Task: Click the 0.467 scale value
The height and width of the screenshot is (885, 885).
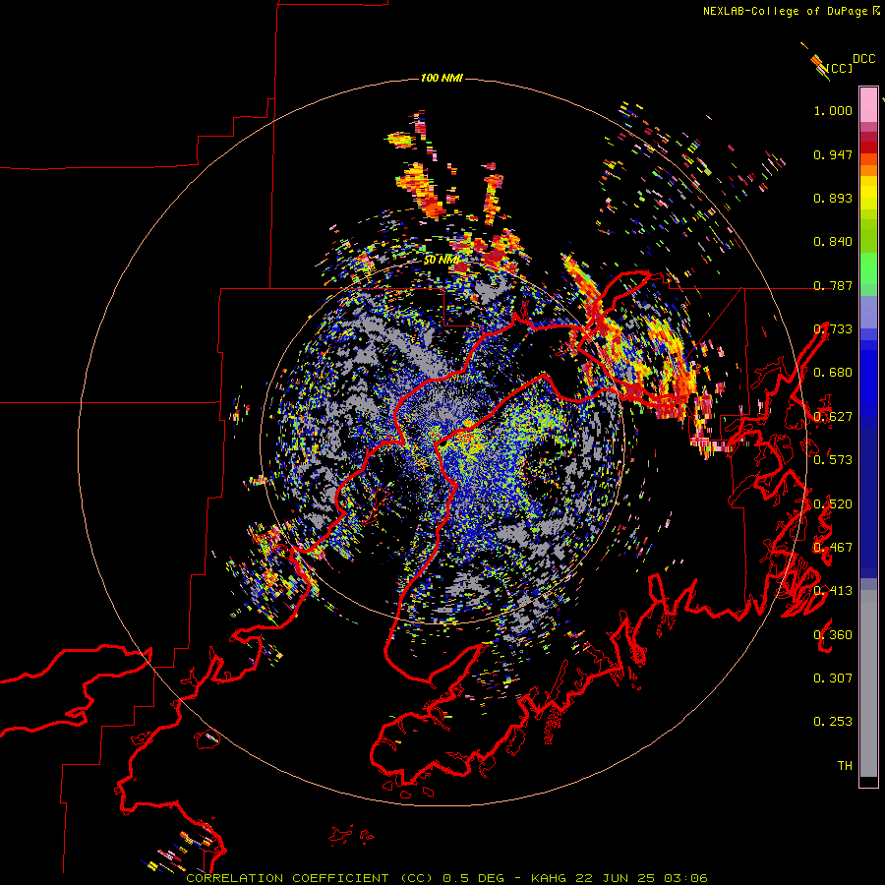Action: [x=833, y=548]
